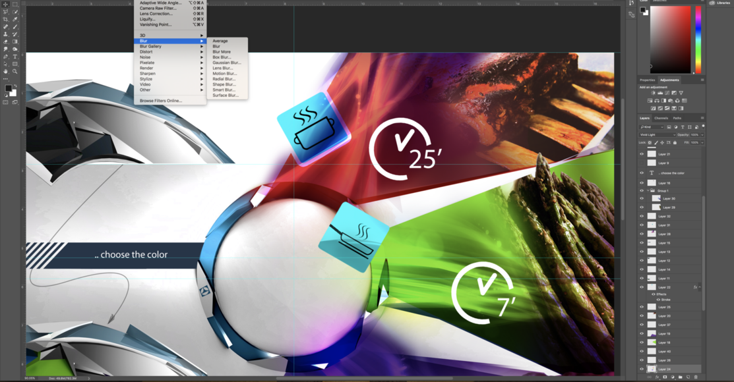Open the Layers panel options menu
The height and width of the screenshot is (382, 734).
point(702,118)
